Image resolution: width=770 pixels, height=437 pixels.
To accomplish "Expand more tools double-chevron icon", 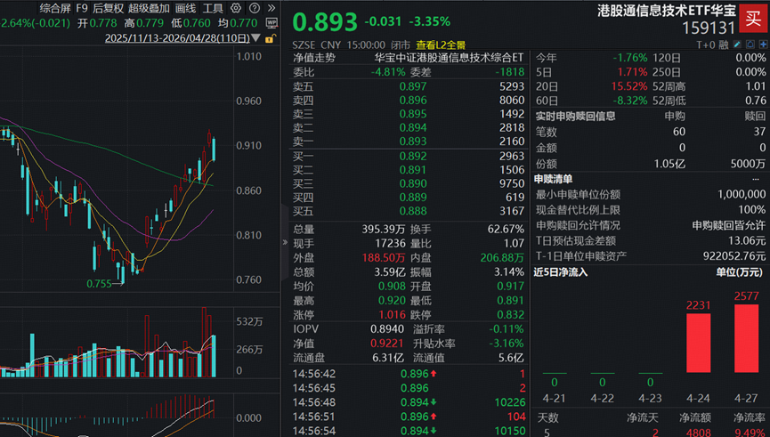I will pos(272,8).
